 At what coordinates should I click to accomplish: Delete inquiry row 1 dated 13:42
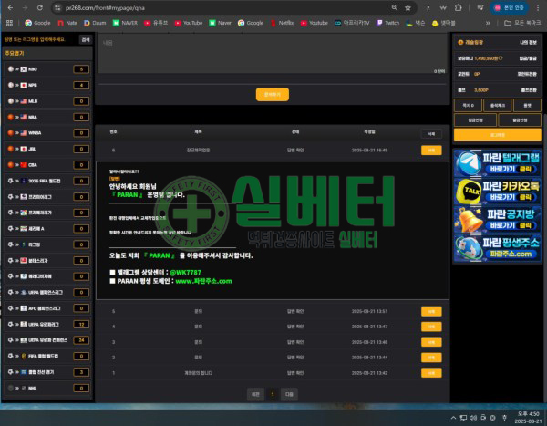[431, 372]
